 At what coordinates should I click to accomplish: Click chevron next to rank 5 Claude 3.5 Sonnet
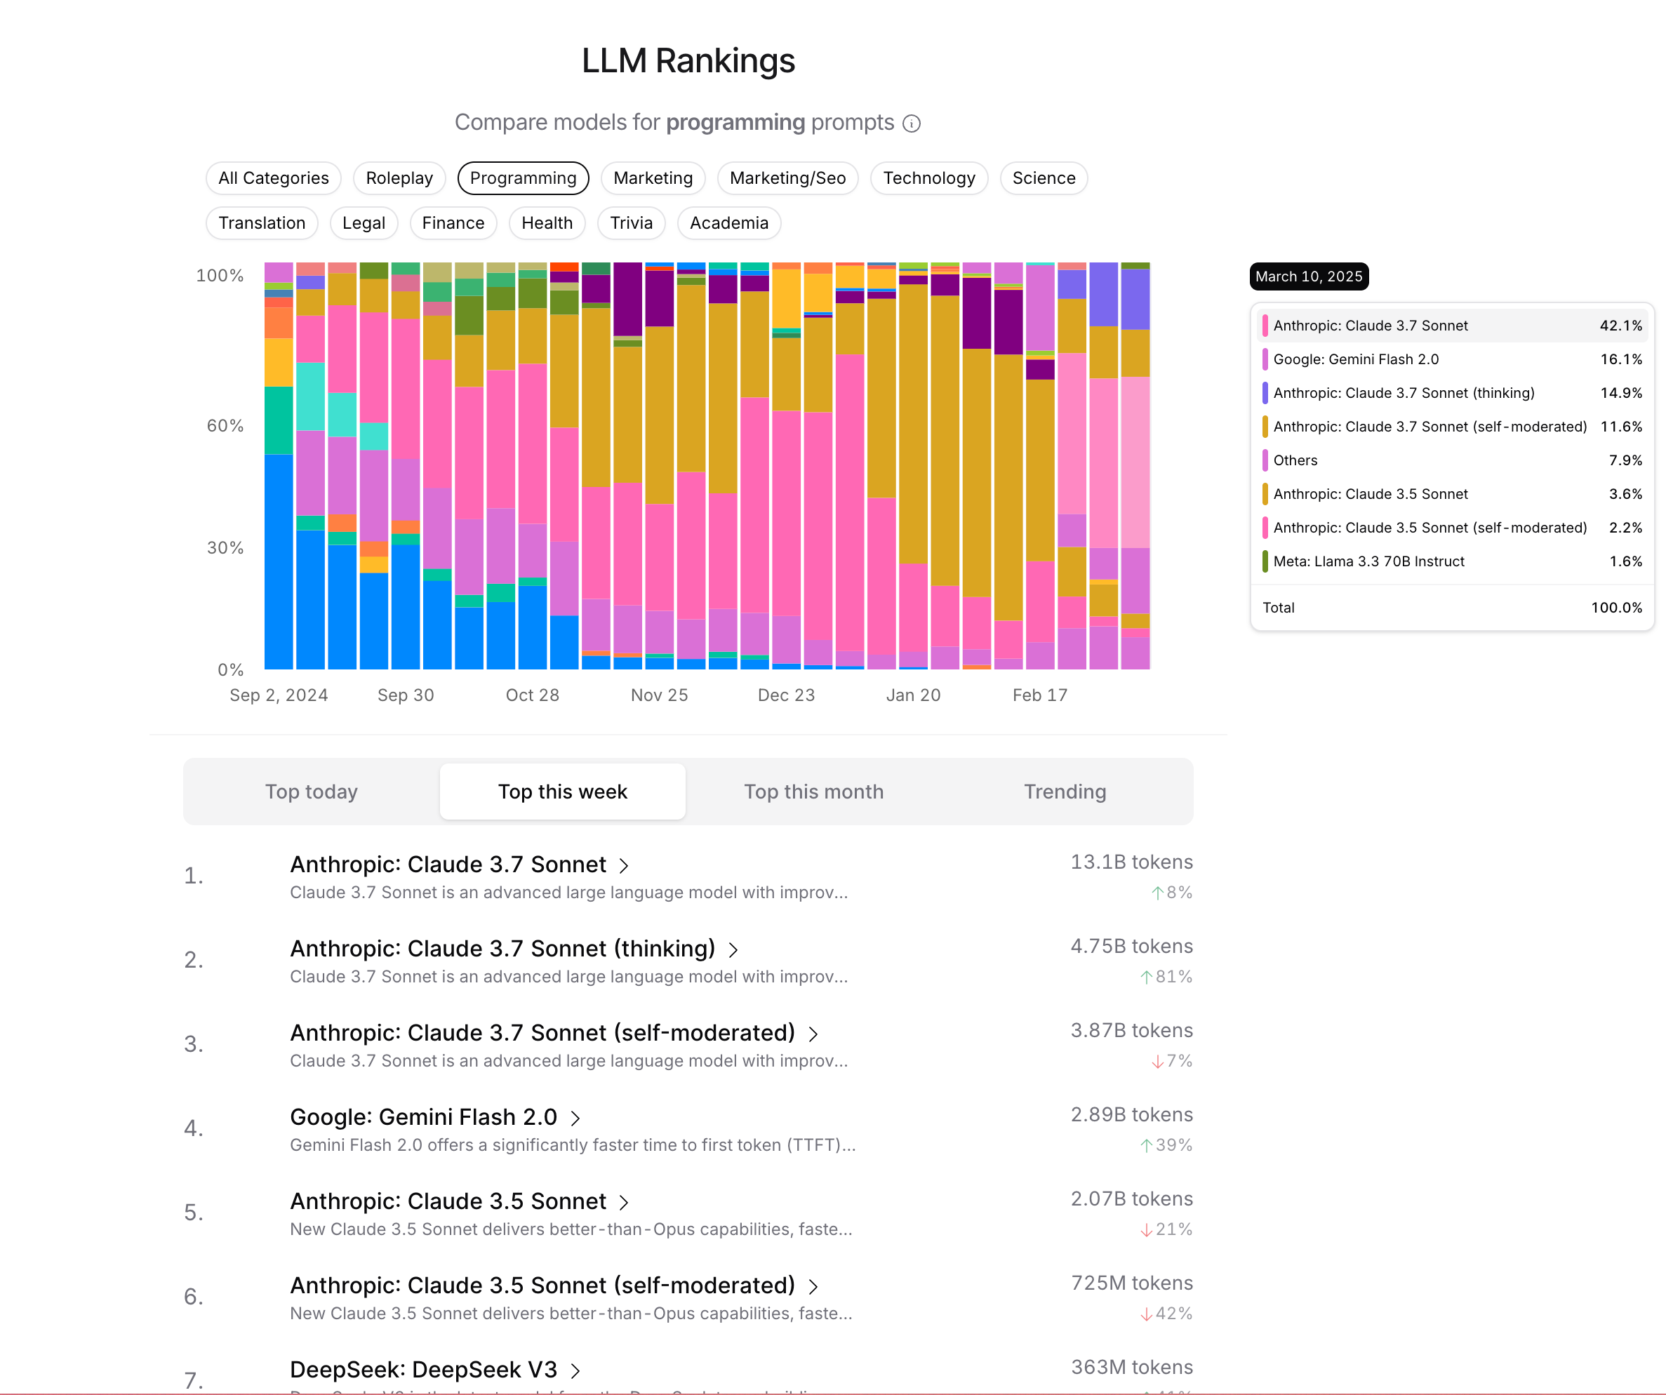(625, 1201)
